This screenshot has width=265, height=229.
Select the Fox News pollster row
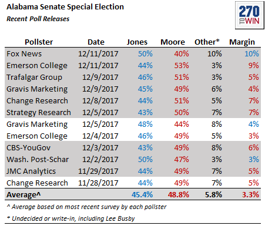click(x=133, y=53)
